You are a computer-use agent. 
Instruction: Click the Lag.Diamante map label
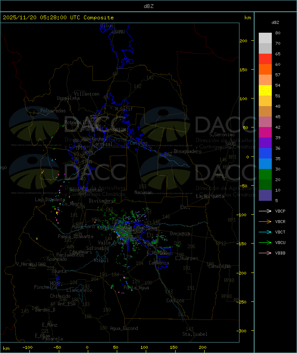tap(50, 200)
